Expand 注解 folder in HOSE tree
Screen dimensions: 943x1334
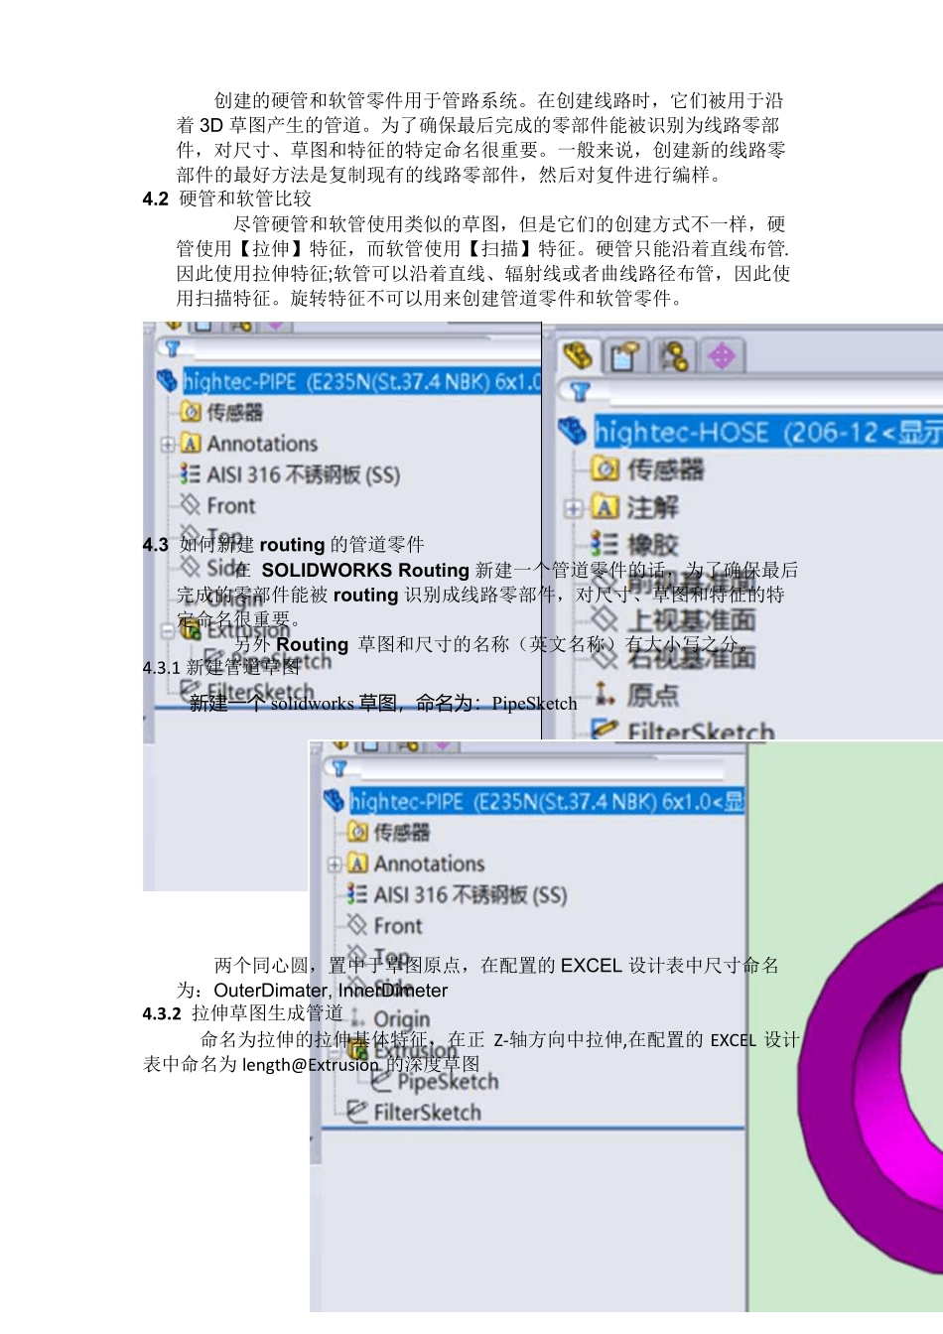(x=573, y=508)
